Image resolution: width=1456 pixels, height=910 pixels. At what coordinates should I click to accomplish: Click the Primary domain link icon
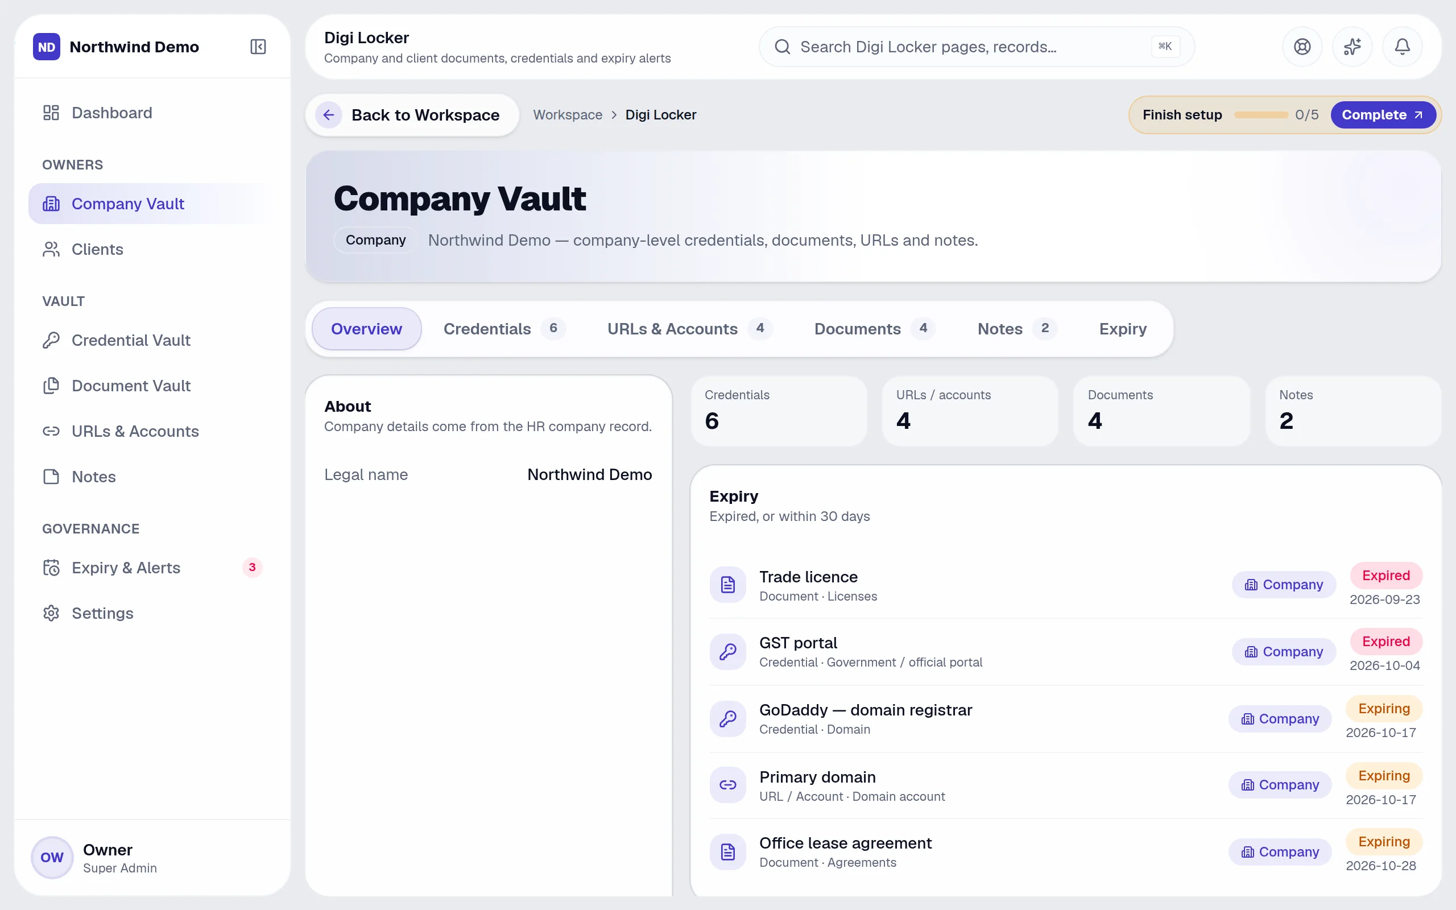(727, 785)
